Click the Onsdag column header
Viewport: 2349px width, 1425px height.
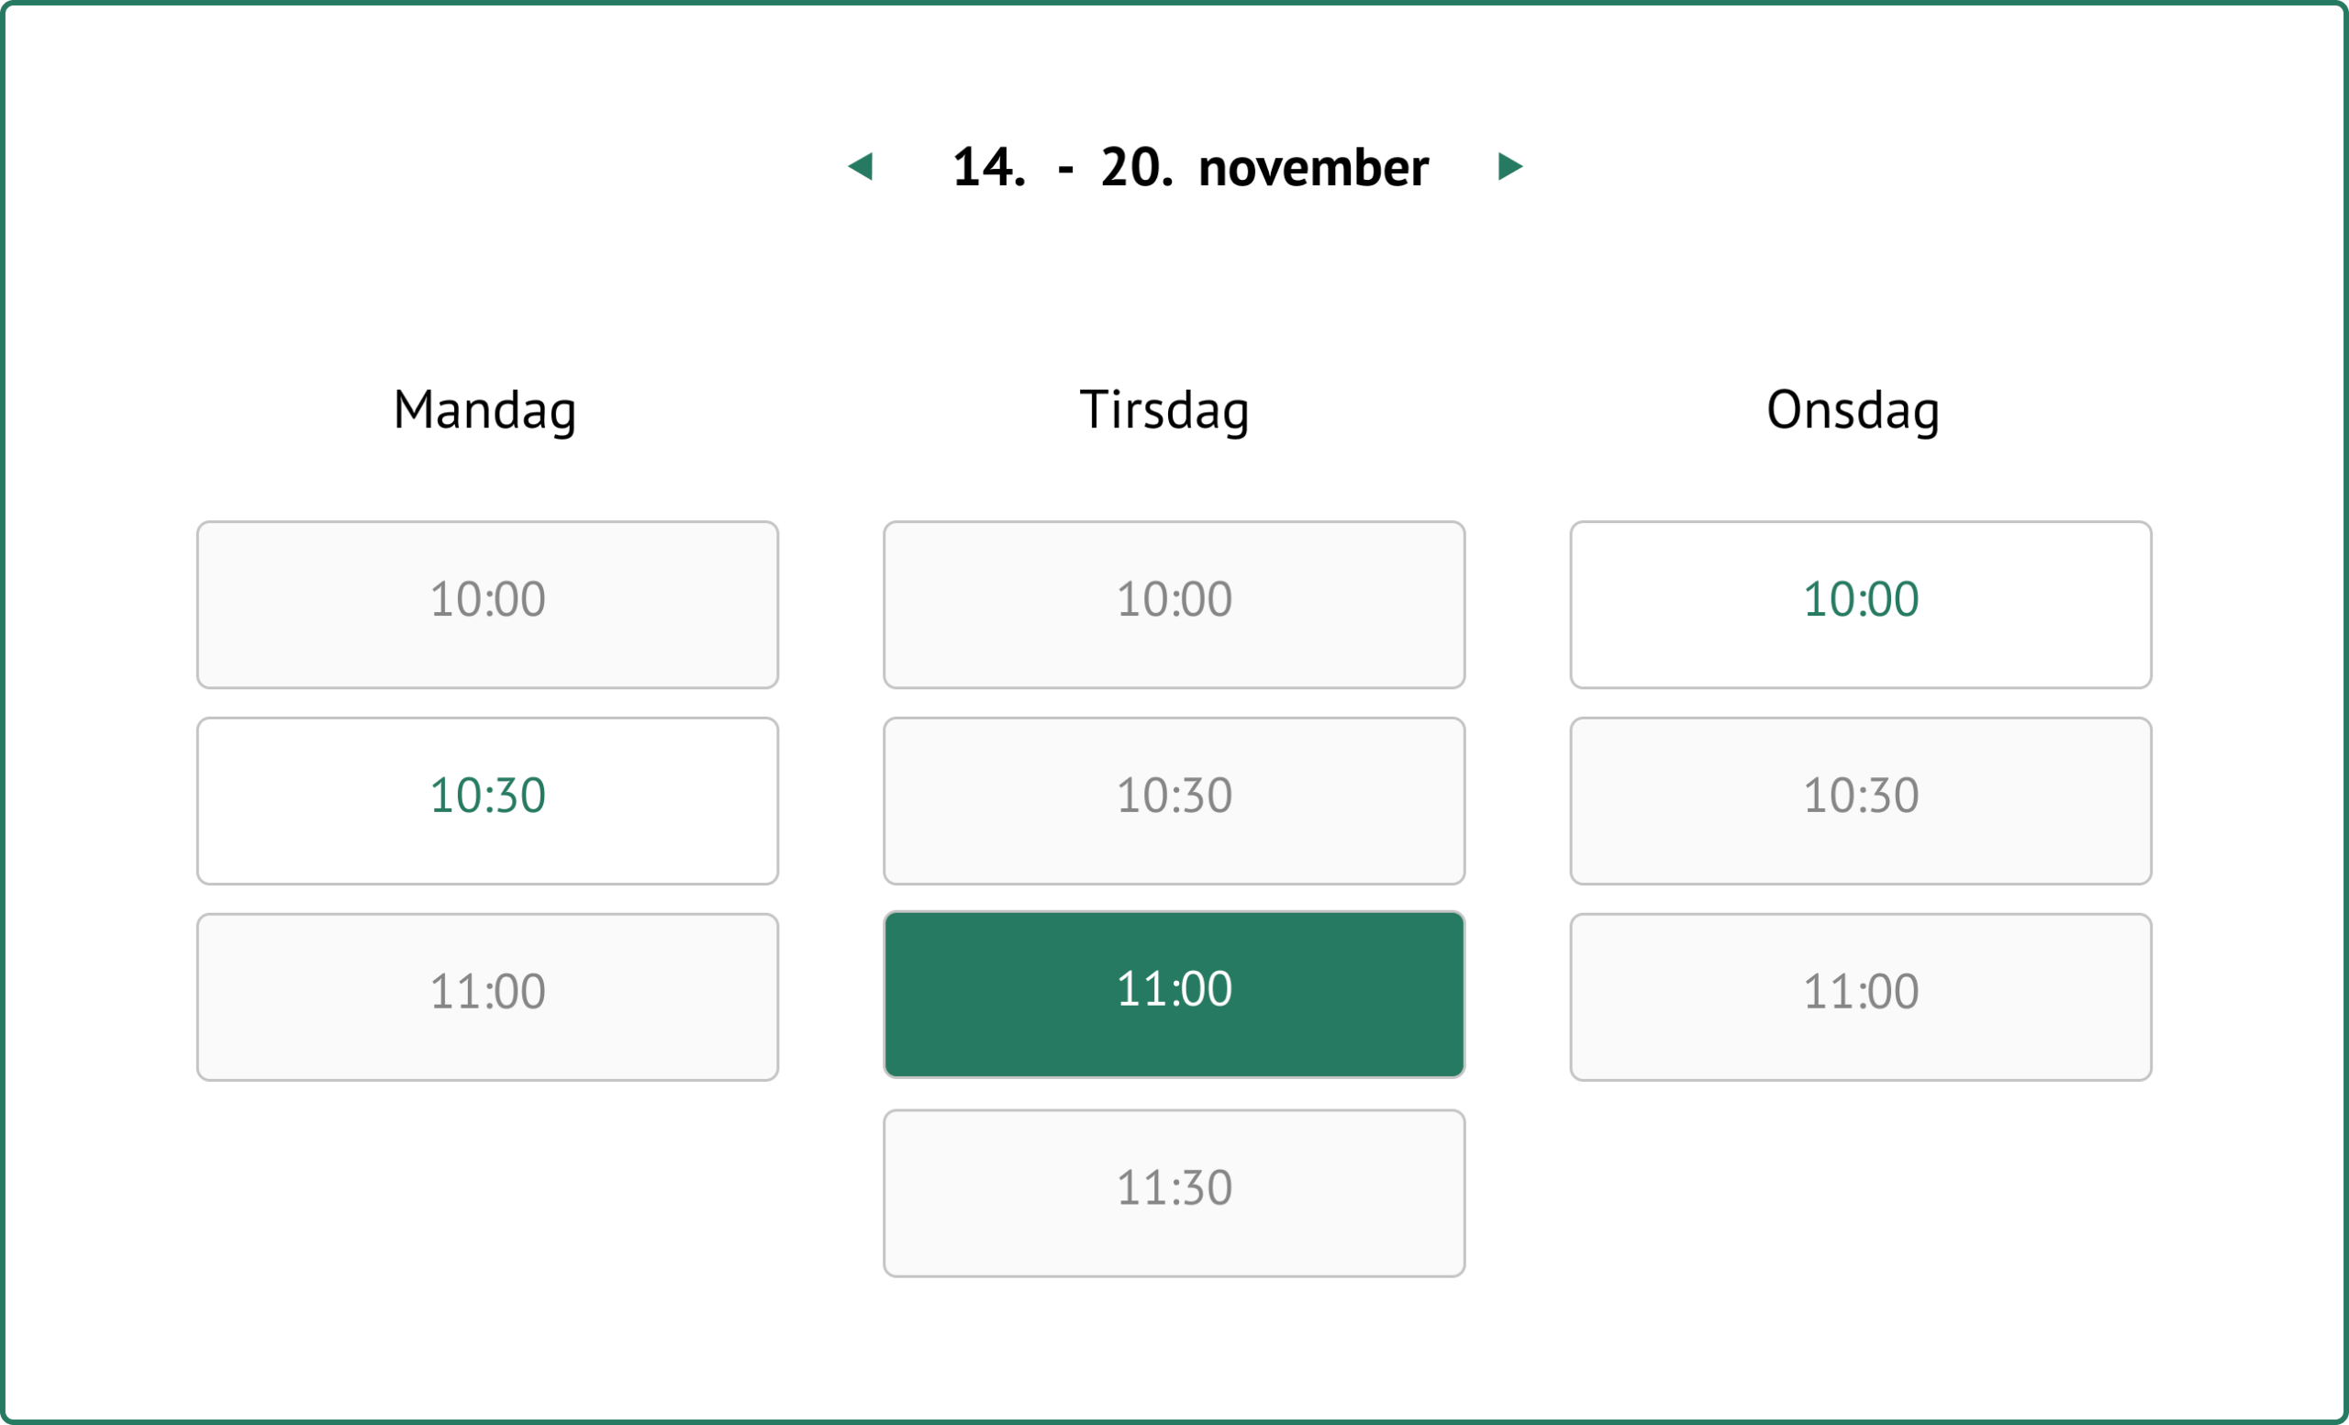click(x=1853, y=411)
